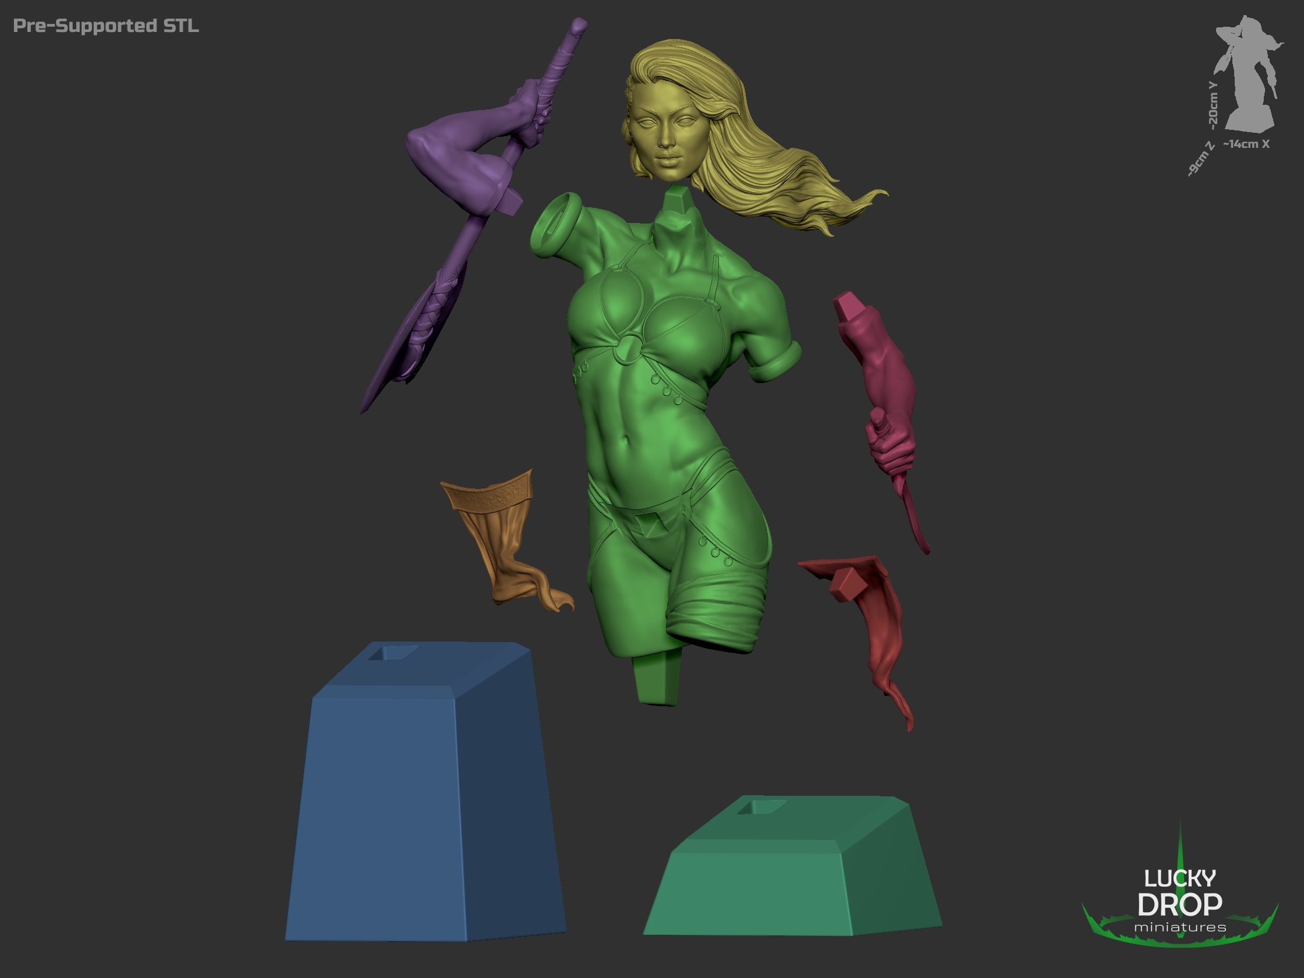
Task: Click the ~20cm Y dimension label
Action: [1212, 106]
